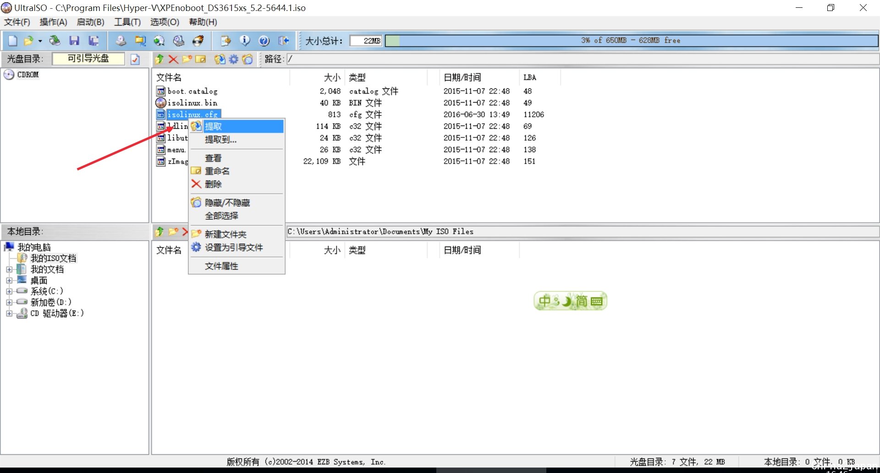Viewport: 880px width, 473px height.
Task: Open the 启动(B) menu
Action: [90, 22]
